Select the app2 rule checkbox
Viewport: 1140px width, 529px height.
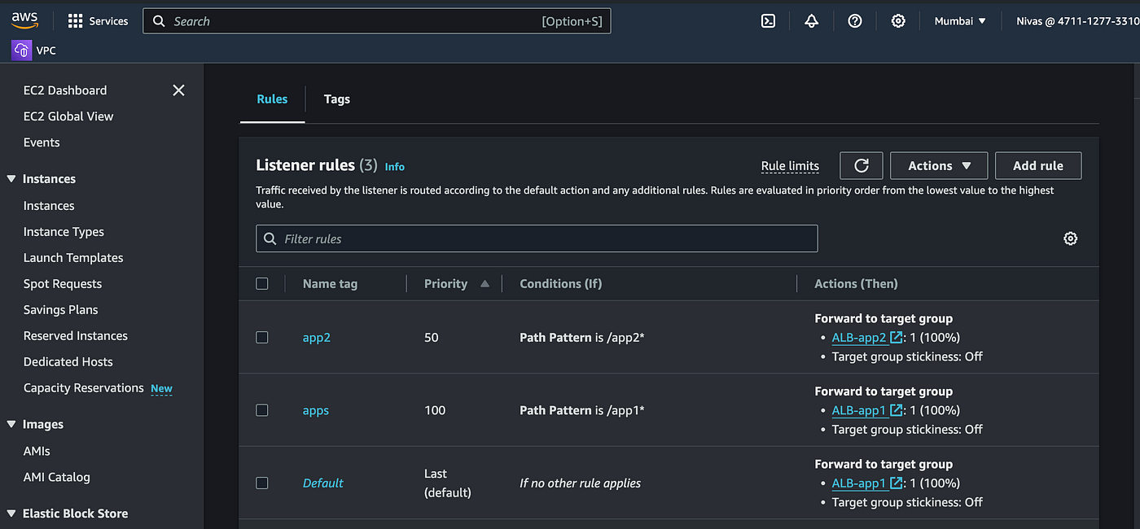click(x=262, y=337)
